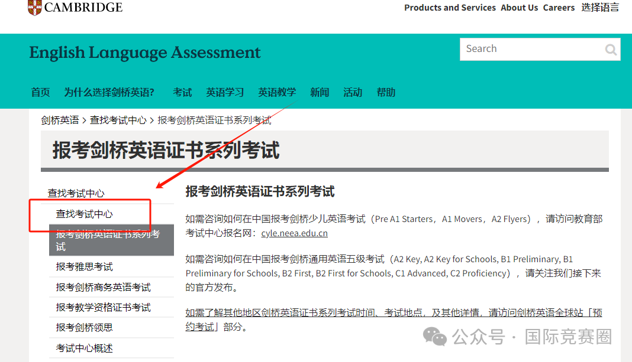Select 查找考试中心 in the boxed sidebar item
632x362 pixels.
[84, 214]
